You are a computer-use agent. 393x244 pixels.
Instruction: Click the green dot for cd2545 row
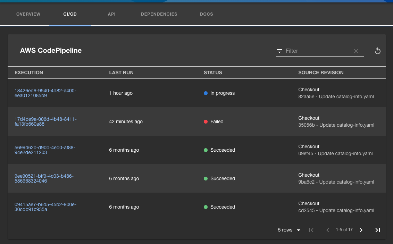click(206, 207)
